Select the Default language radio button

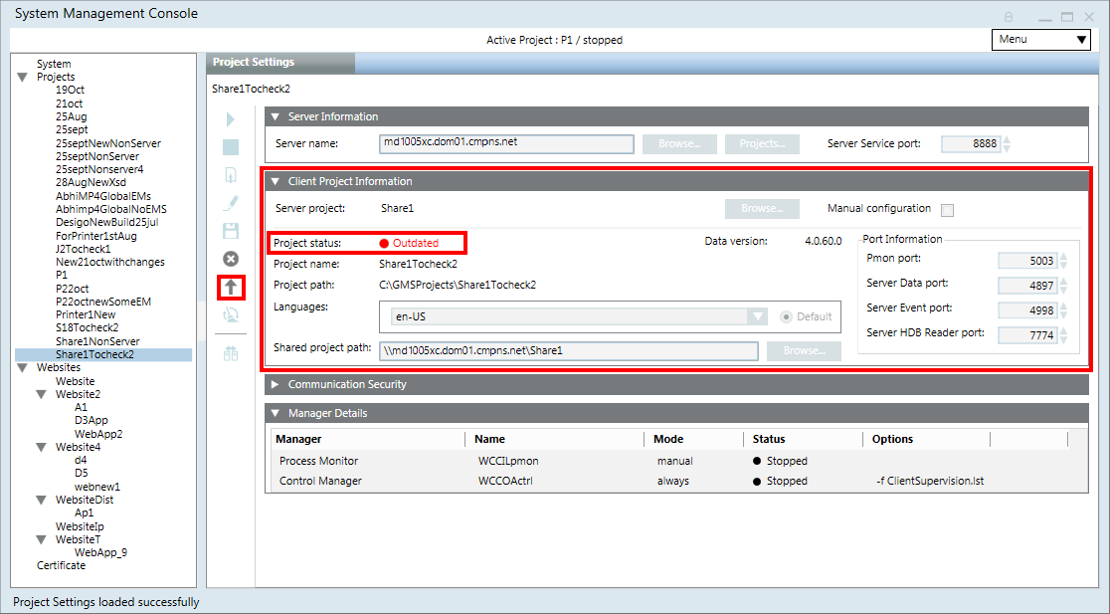coord(787,316)
